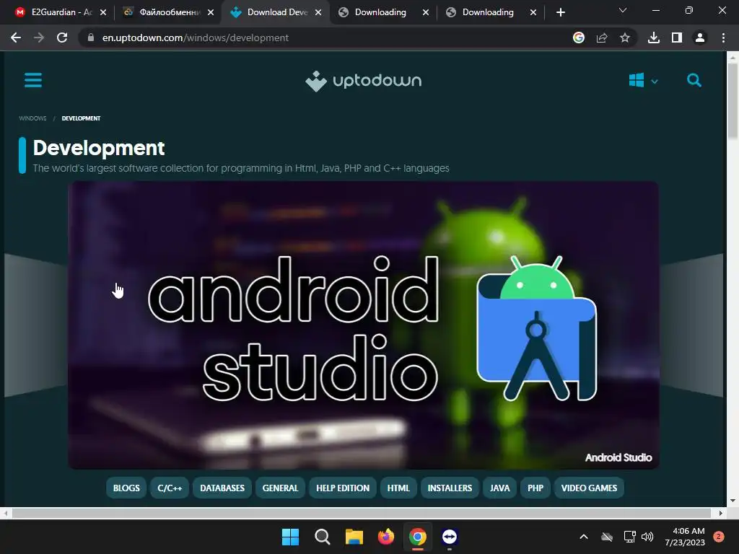Viewport: 739px width, 554px height.
Task: Follow the WINDOWS breadcrumb link
Action: tap(32, 118)
